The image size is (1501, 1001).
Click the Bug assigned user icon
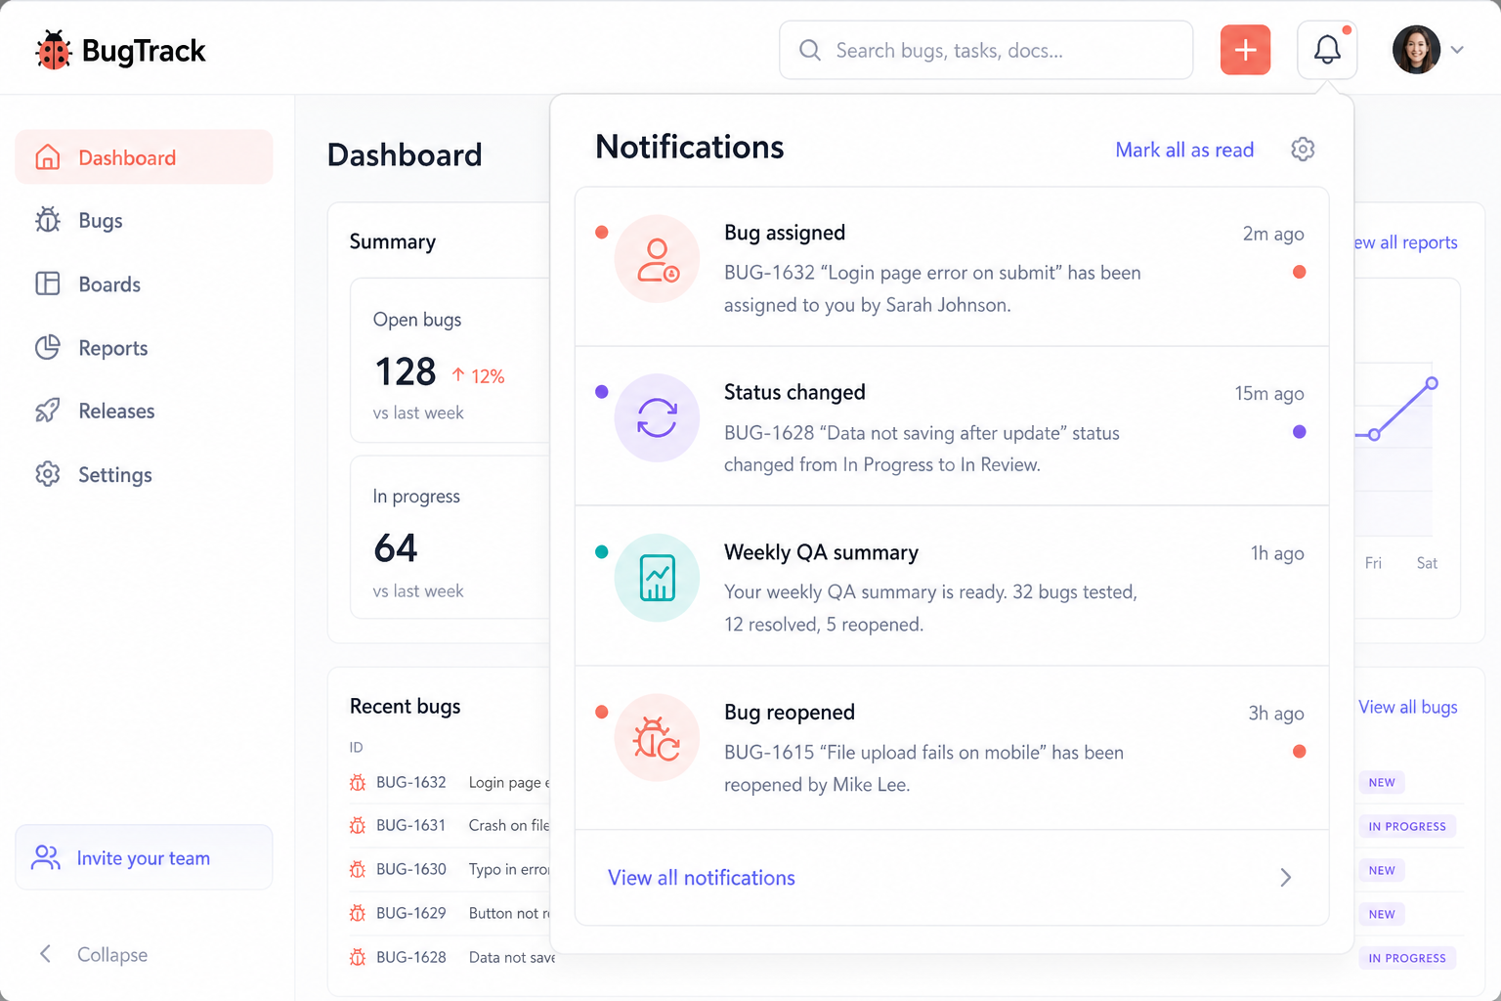point(658,259)
